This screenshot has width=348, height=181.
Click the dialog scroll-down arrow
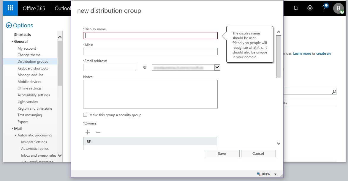279,144
